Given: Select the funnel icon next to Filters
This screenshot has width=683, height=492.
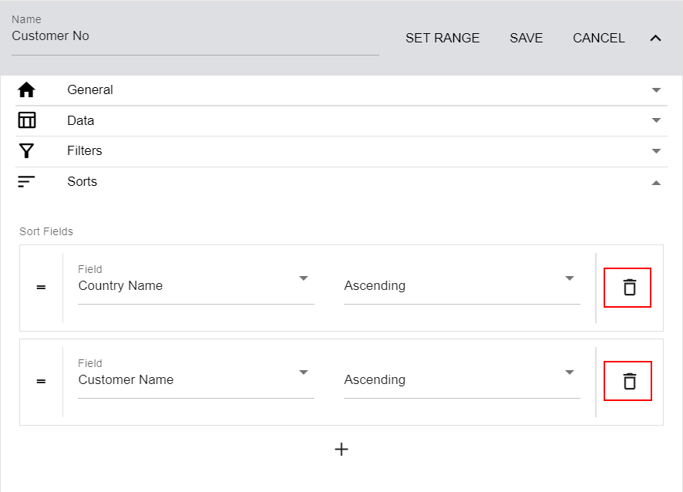Looking at the screenshot, I should 25,150.
